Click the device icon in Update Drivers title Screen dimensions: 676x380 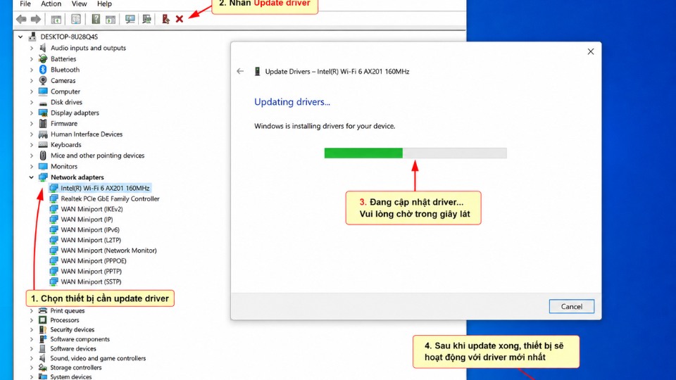(x=258, y=72)
